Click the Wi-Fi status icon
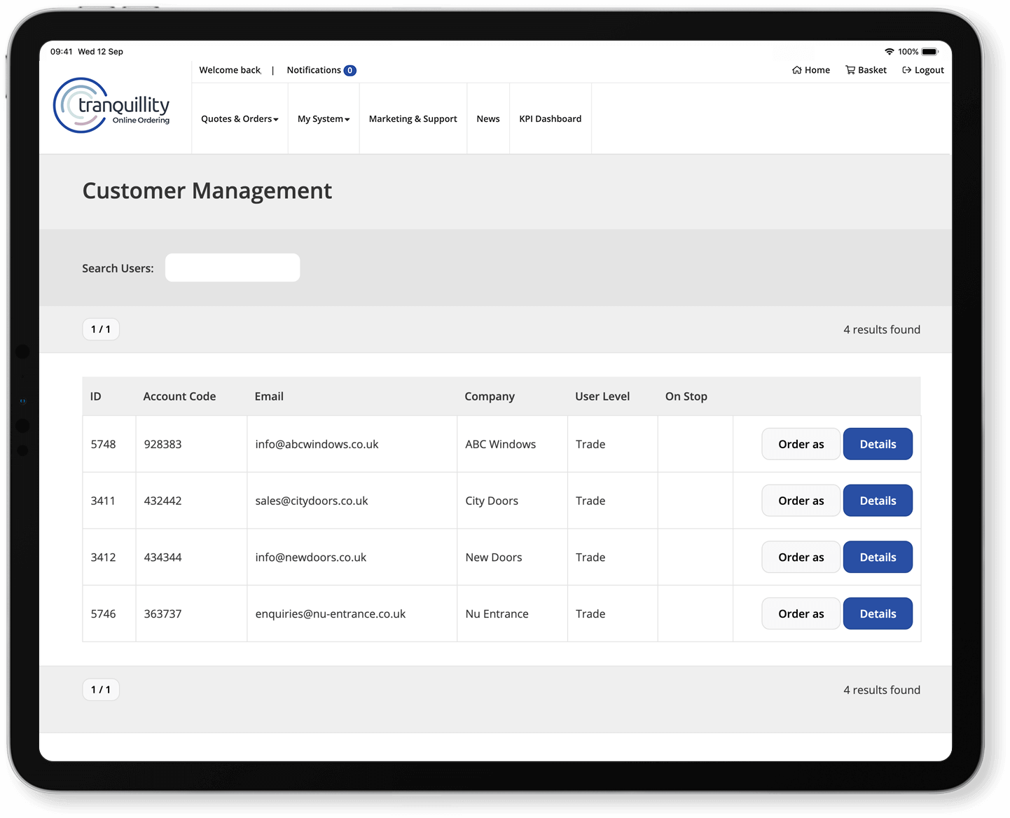Viewport: 1010px width, 818px height. [x=890, y=52]
